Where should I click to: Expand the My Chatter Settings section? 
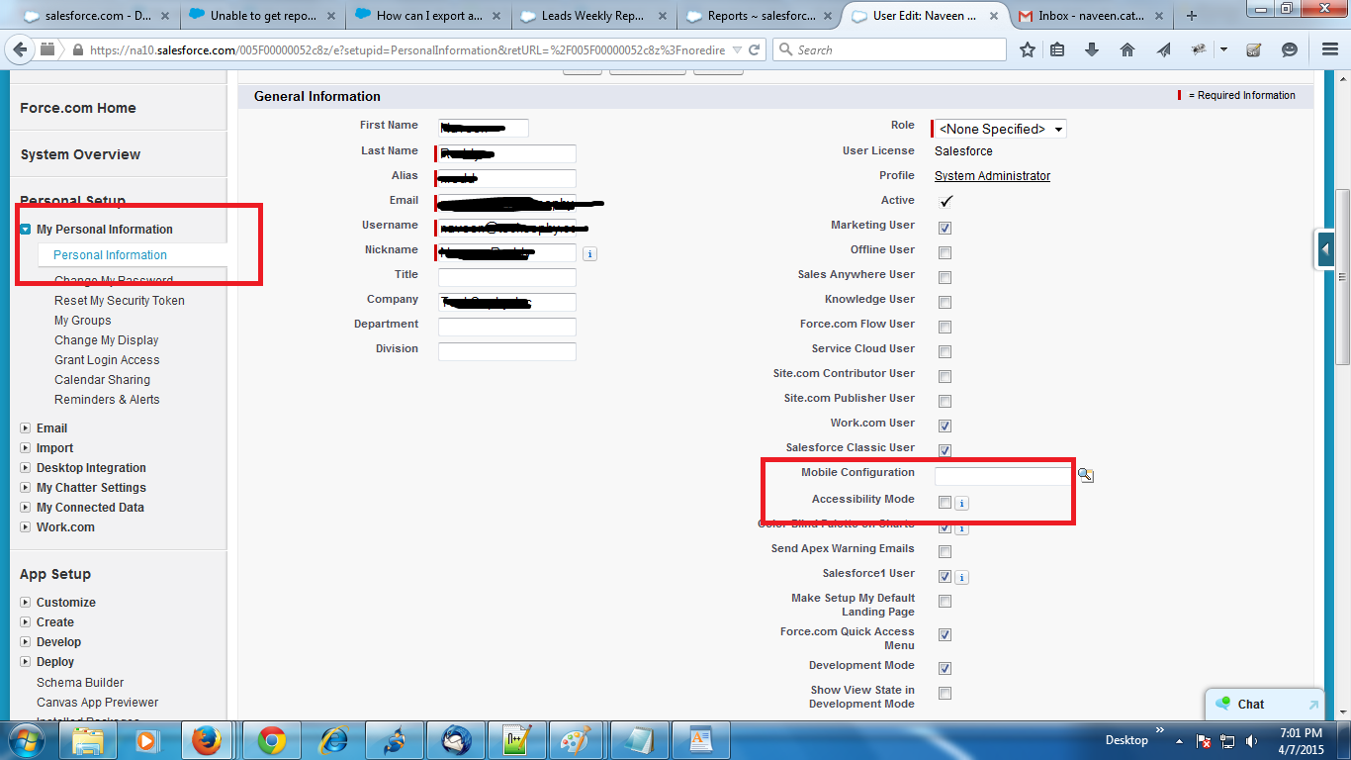coord(26,488)
